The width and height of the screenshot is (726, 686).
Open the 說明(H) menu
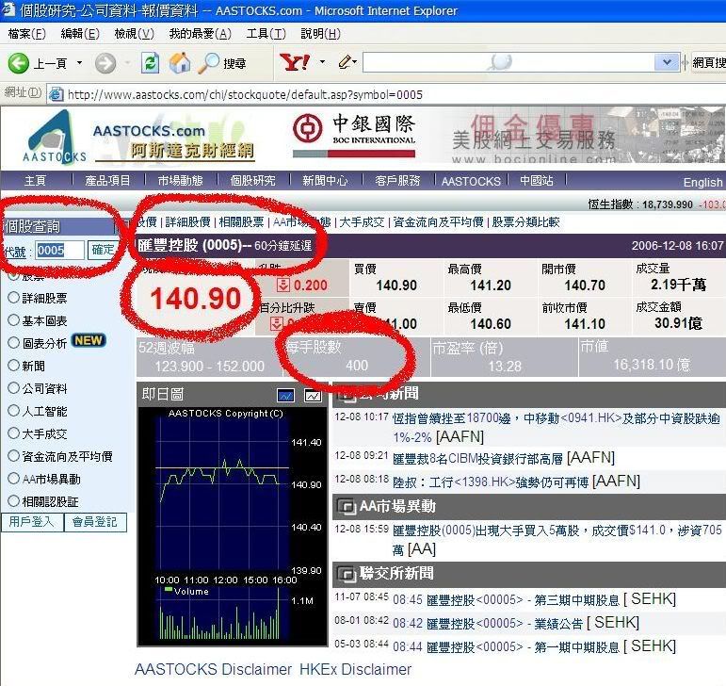pyautogui.click(x=321, y=34)
